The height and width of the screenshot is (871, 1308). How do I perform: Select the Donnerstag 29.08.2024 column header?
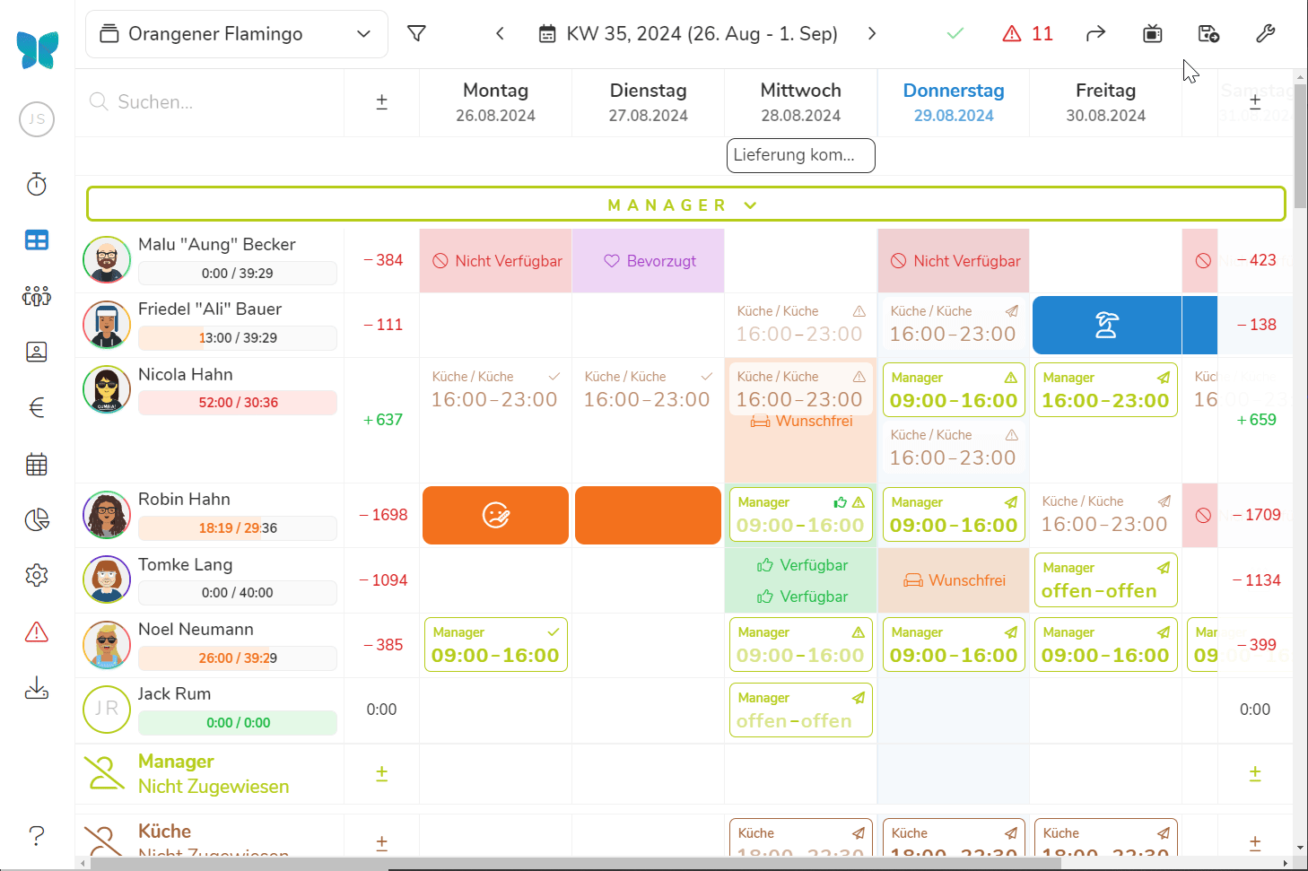coord(953,102)
